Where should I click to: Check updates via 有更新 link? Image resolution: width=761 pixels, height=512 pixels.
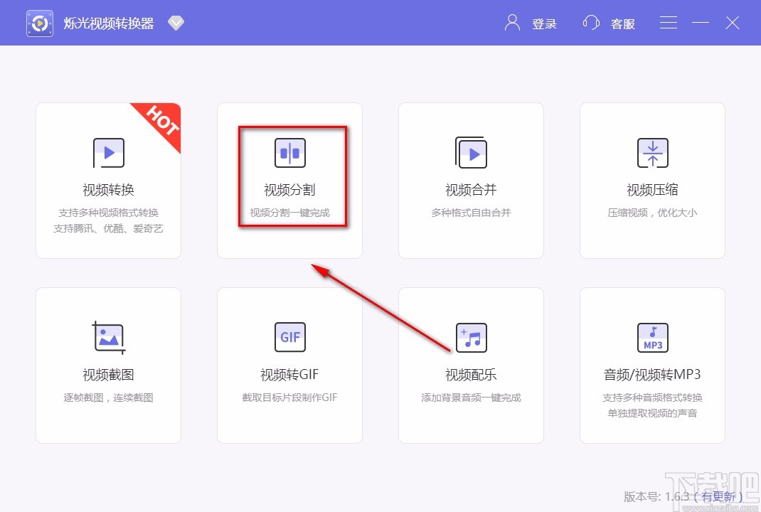tap(719, 497)
